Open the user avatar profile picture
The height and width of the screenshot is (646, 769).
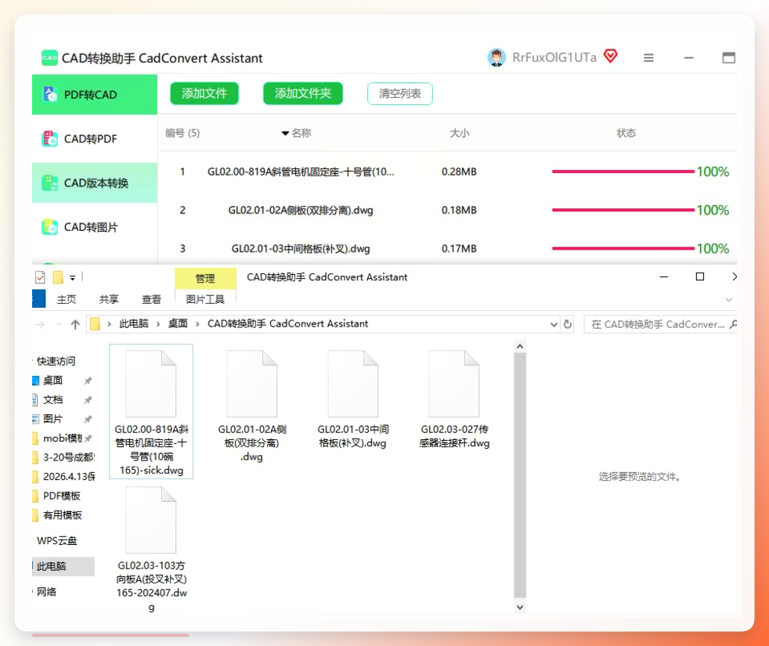(x=496, y=57)
